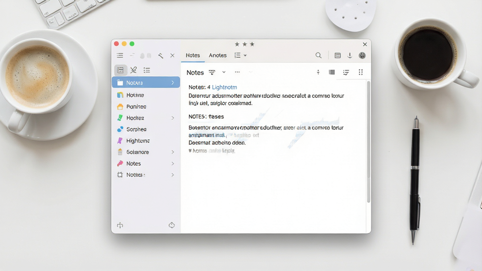Click the X icon beside hammer tool
482x271 pixels.
click(172, 56)
